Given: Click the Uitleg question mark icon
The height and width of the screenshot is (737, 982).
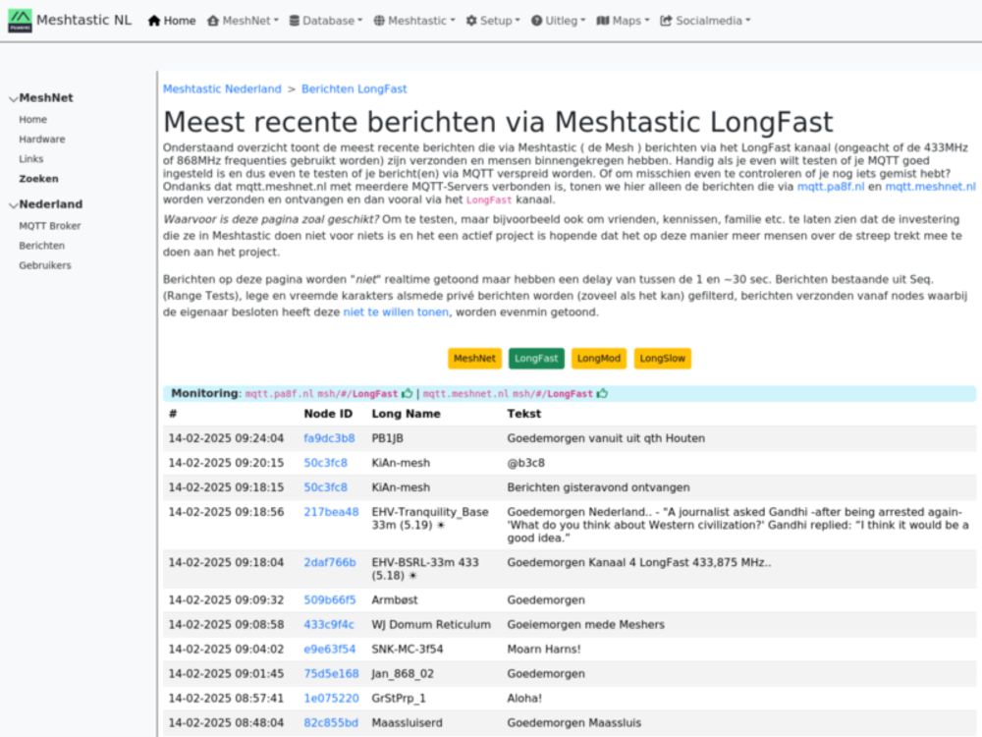Looking at the screenshot, I should pos(536,21).
